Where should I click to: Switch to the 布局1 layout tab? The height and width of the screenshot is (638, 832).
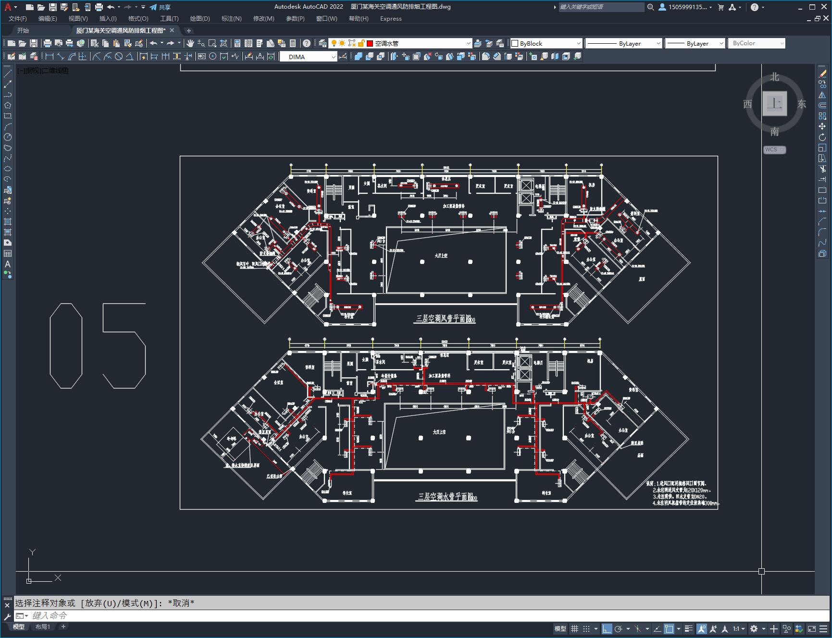43,626
